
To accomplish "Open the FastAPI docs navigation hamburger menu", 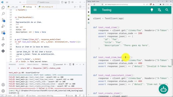I will tap(95, 10).
